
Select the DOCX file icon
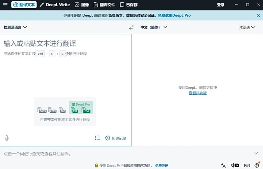click(42, 110)
